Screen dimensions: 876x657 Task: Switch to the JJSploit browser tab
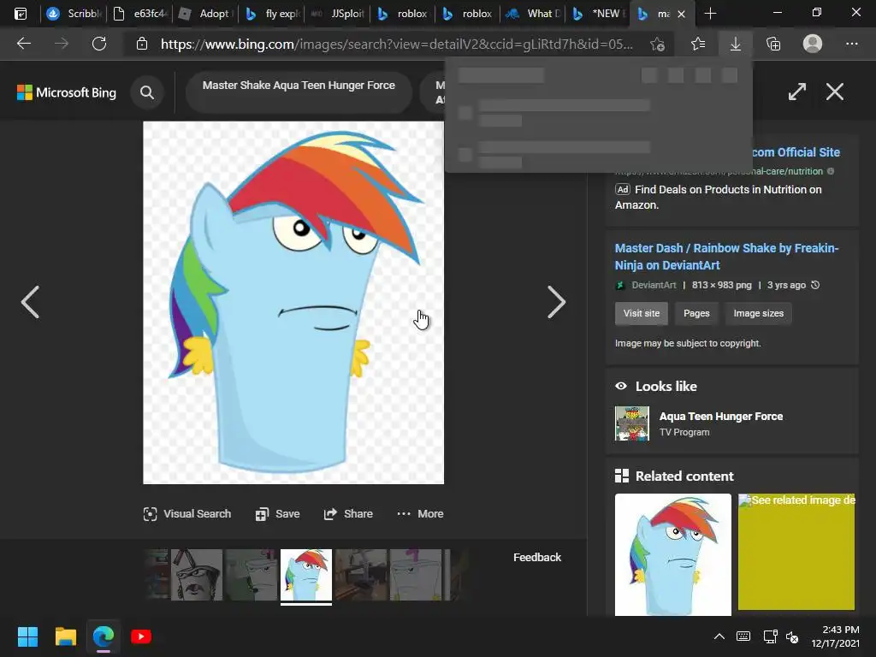coord(337,14)
